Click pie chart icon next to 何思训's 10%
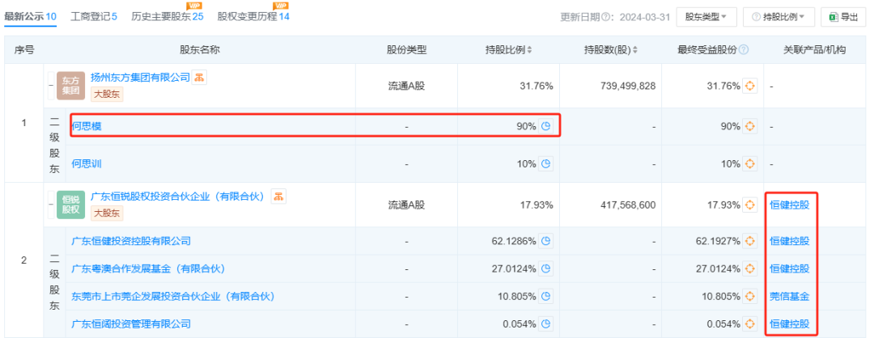 [545, 163]
